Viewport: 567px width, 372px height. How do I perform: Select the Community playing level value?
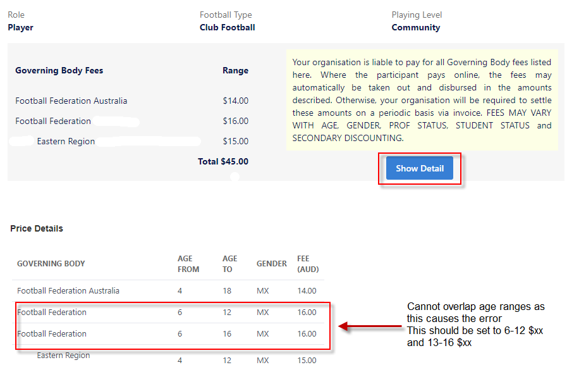point(416,27)
